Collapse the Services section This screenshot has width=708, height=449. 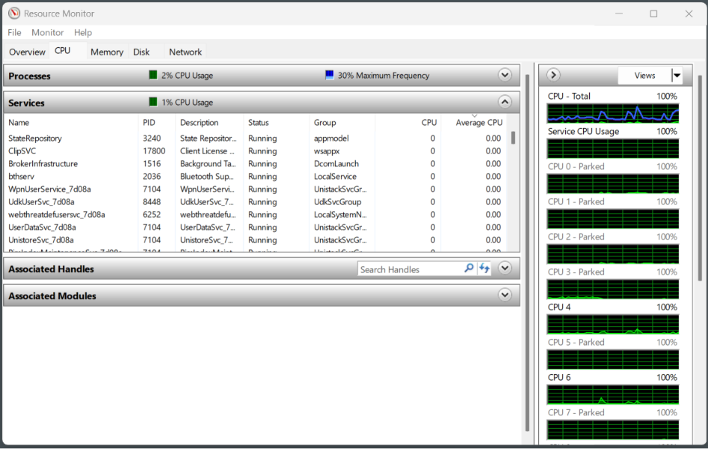pyautogui.click(x=505, y=103)
